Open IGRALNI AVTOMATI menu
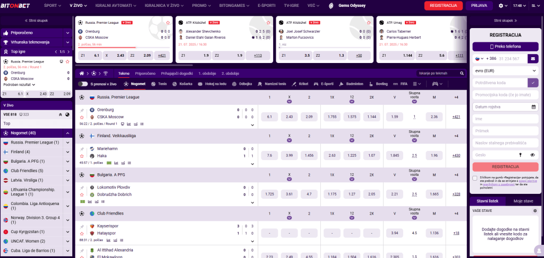The height and width of the screenshot is (258, 544). (116, 5)
